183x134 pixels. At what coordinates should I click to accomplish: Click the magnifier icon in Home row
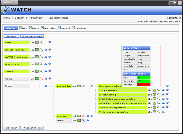click(41, 42)
